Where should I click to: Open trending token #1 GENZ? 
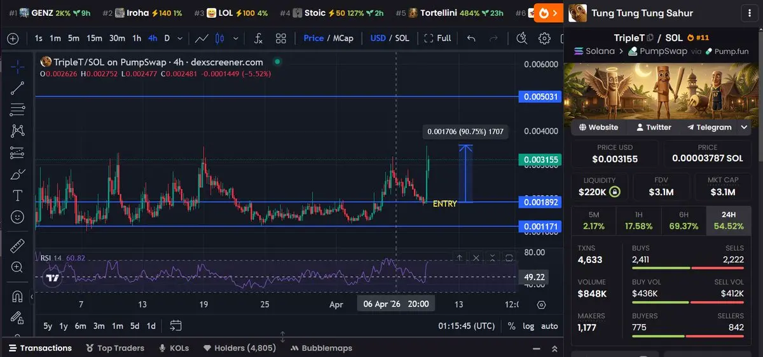click(x=50, y=13)
